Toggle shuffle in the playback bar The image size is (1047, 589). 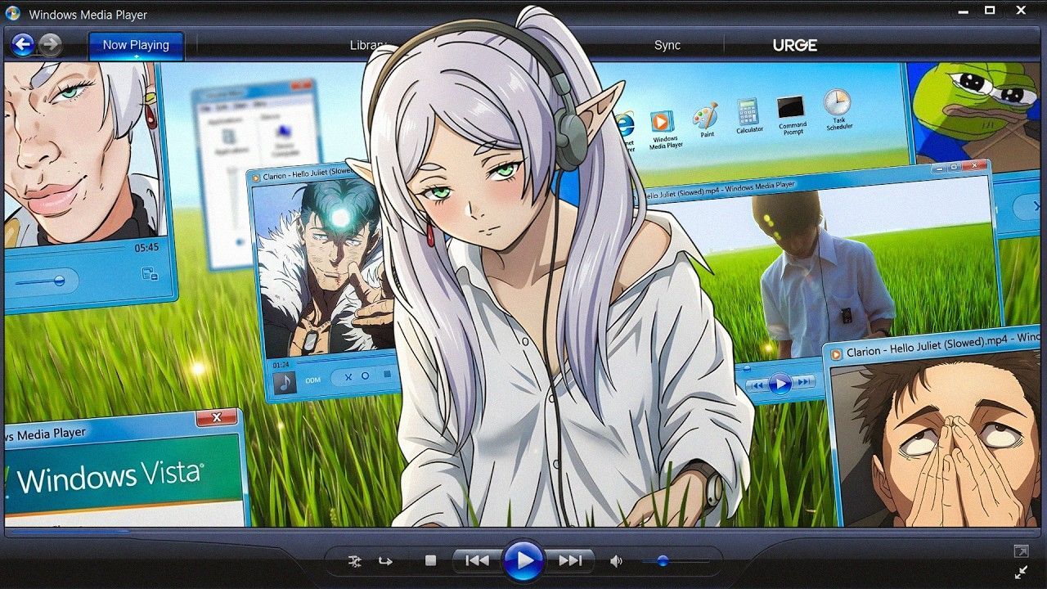pos(354,561)
